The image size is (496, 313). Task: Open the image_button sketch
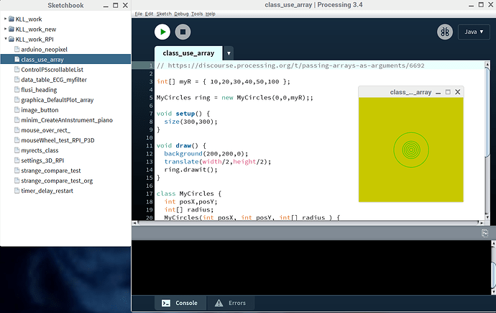point(40,110)
